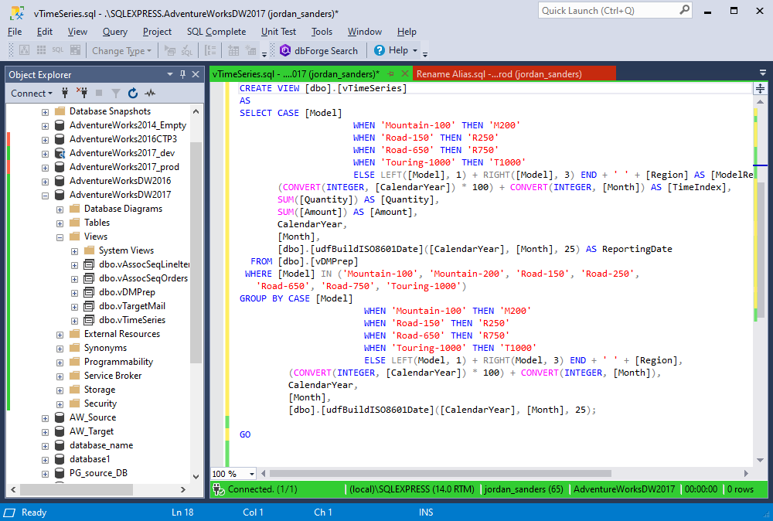Click the Connect Object Explorer plug icon

click(65, 94)
